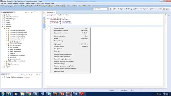Open Internet Explorer from taskbar
The width and height of the screenshot is (171, 96).
(x=10, y=94)
